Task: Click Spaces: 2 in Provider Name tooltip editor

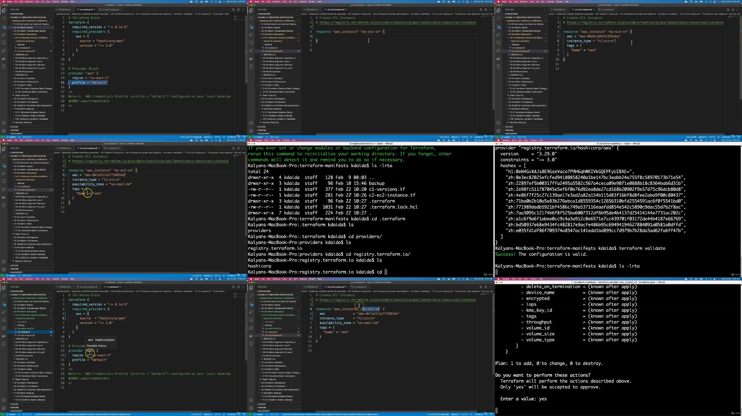Action: (x=208, y=414)
